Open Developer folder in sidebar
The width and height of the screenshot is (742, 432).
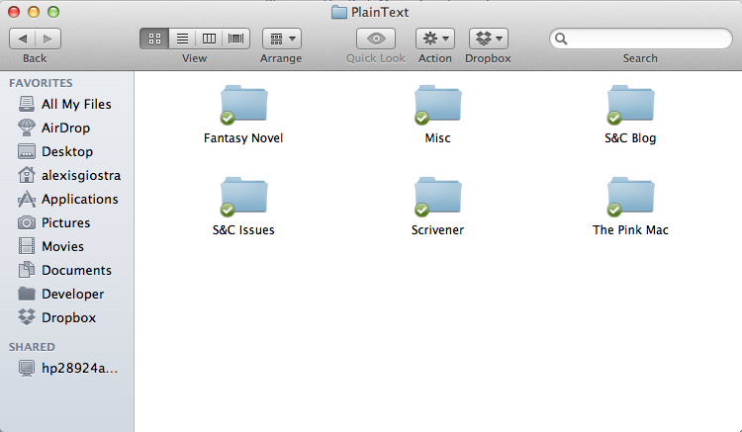tap(66, 294)
